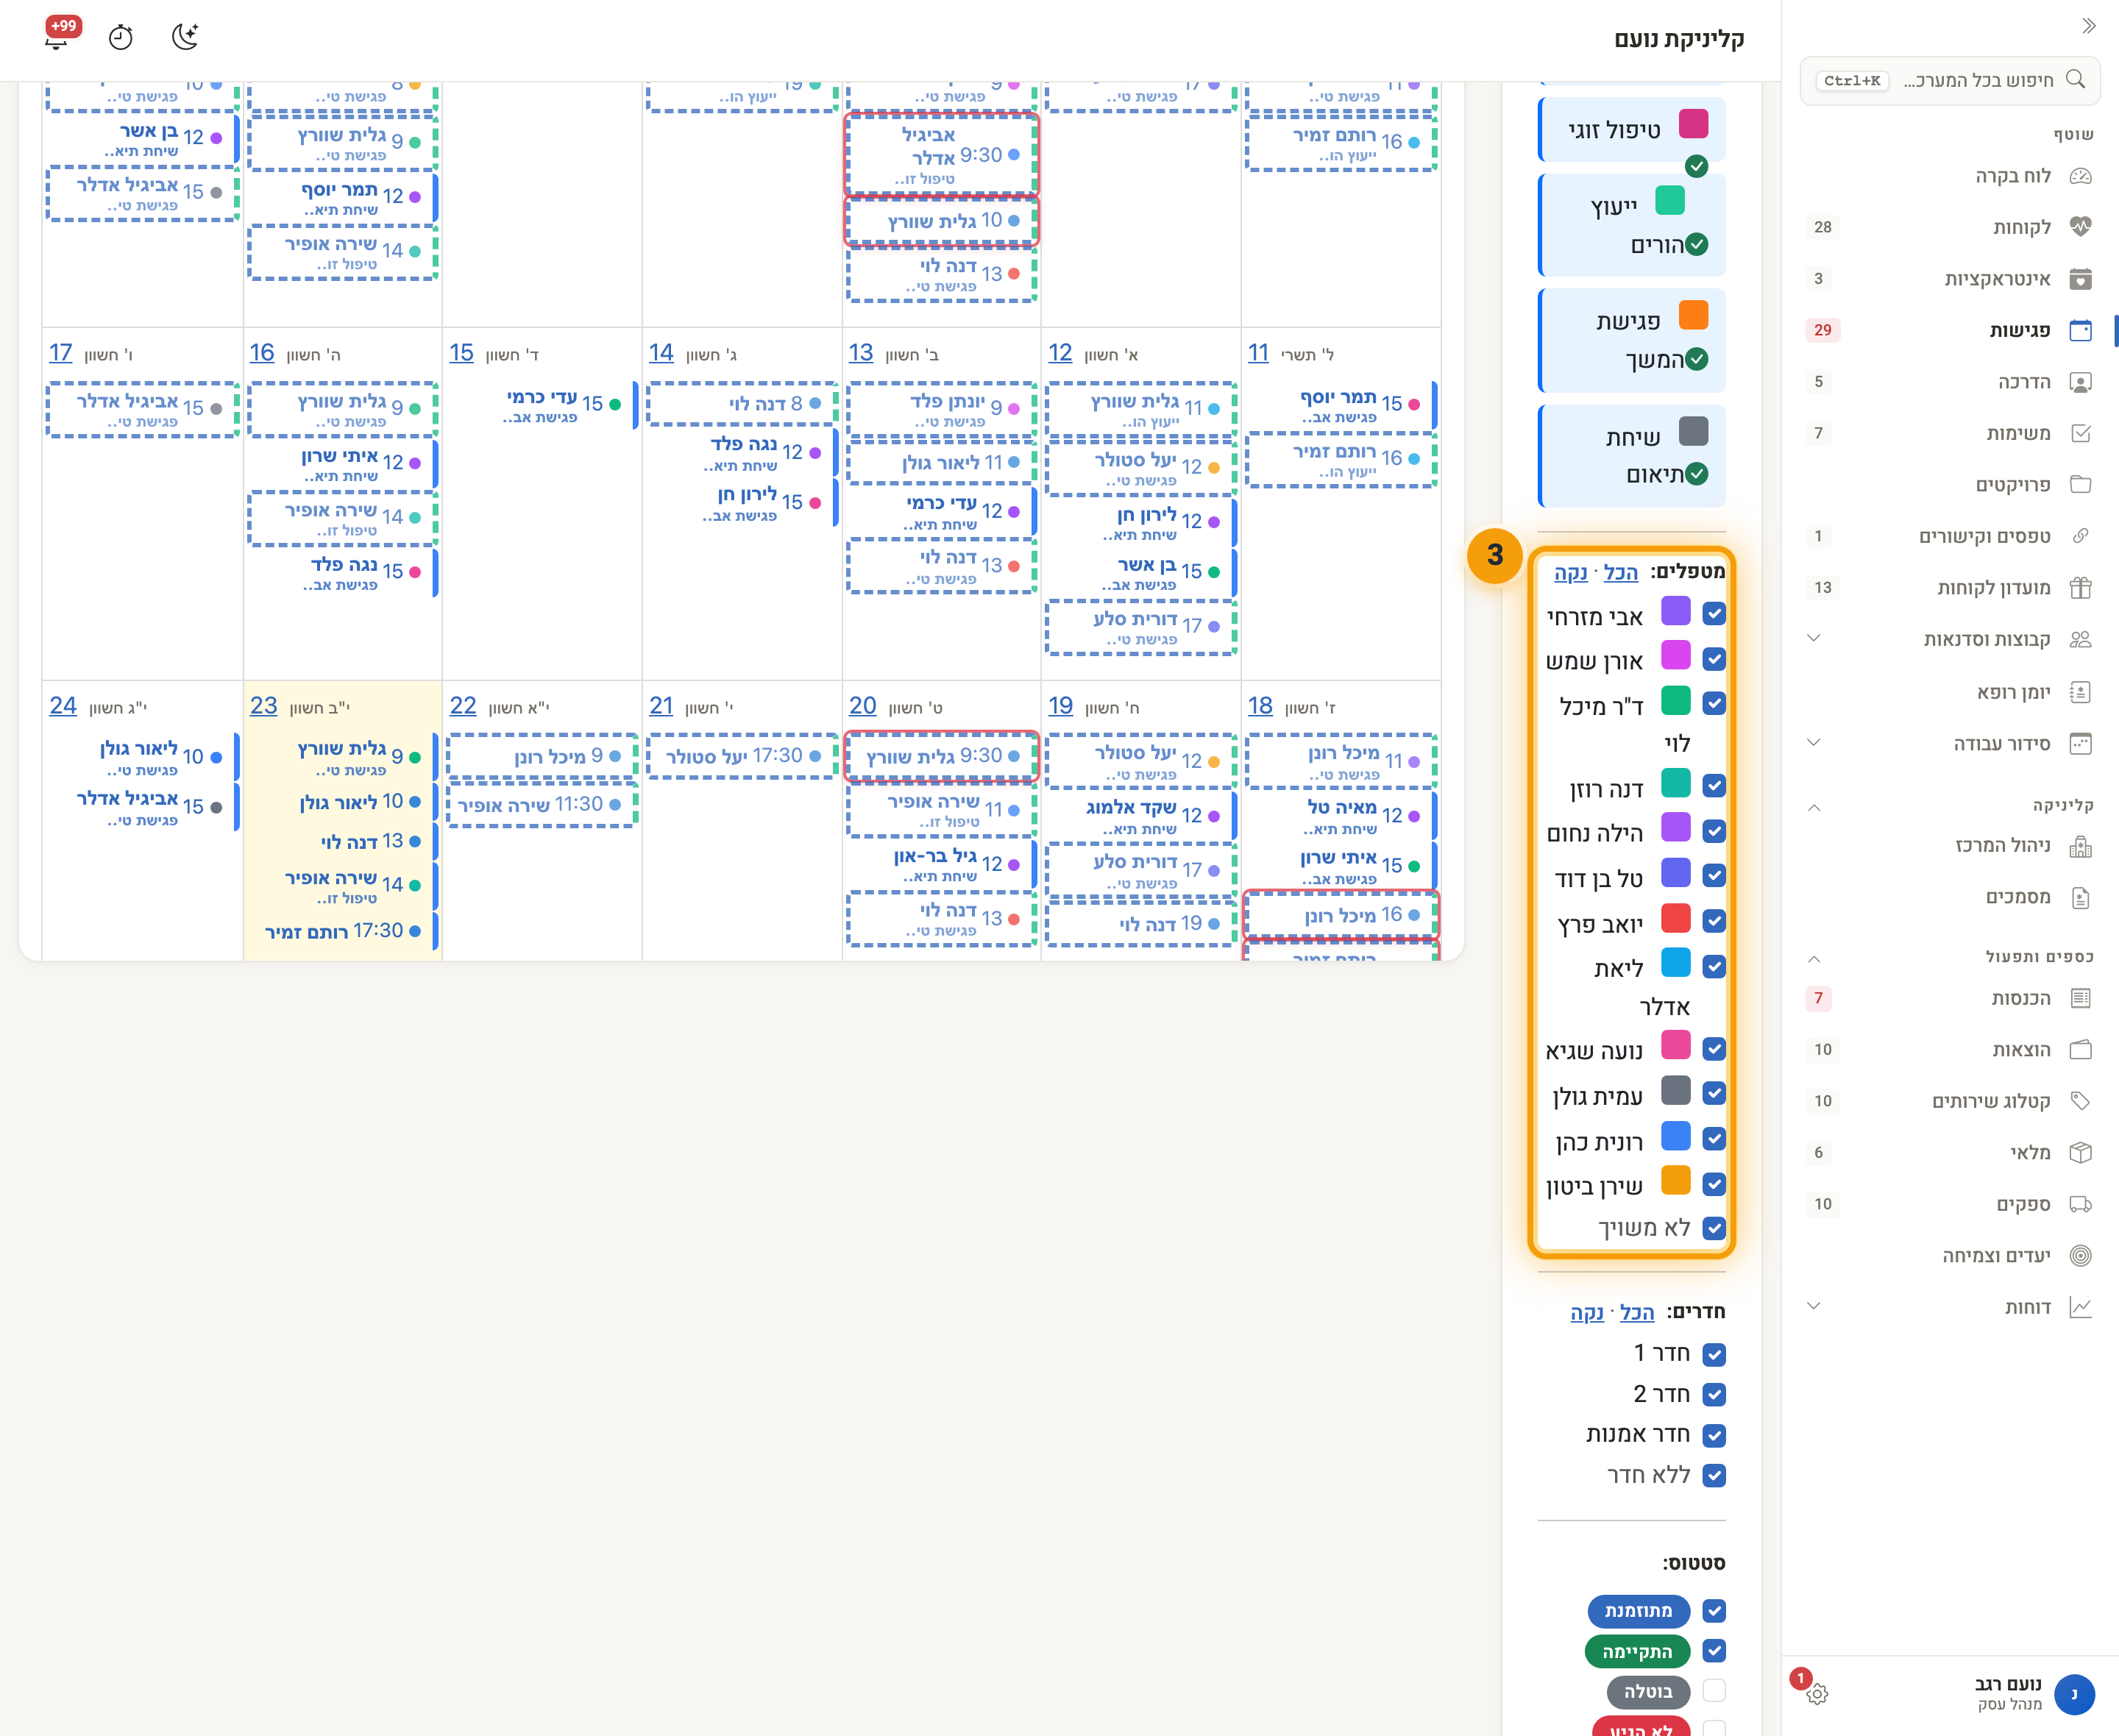
Task: Focus the חיפוש בכל המערכת search field
Action: pos(1950,80)
